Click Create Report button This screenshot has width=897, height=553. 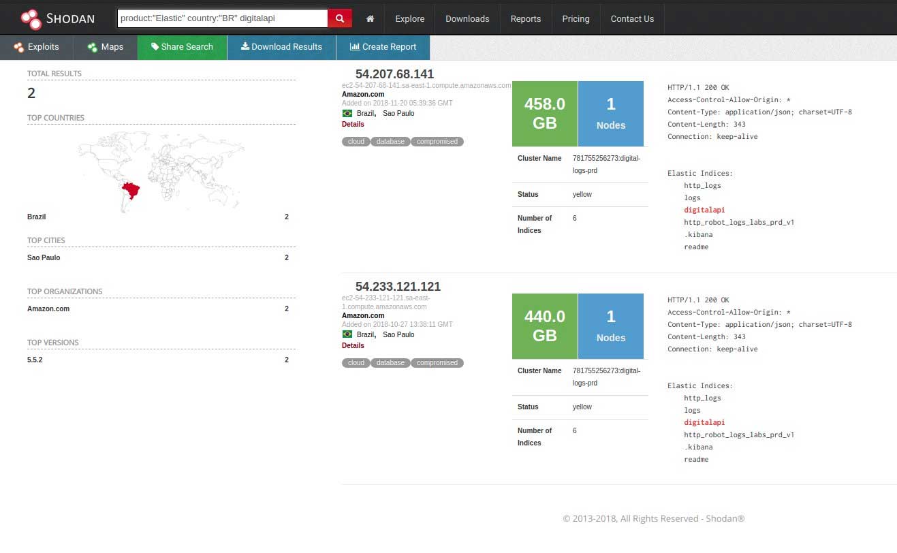click(x=383, y=47)
